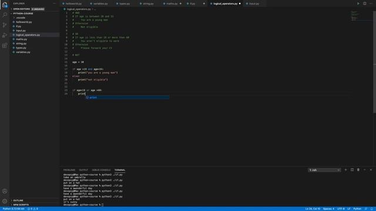Show errors and warnings count in status bar
The height and width of the screenshot is (211, 376).
[x=33, y=209]
